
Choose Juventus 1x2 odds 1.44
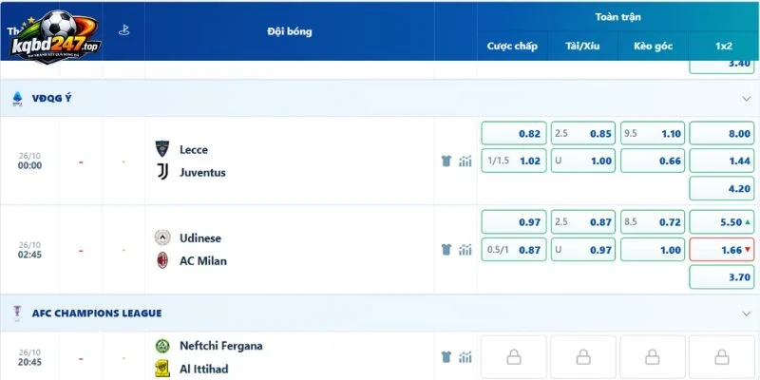tap(722, 161)
